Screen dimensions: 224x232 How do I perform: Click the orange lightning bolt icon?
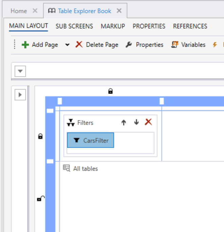pyautogui.click(x=215, y=45)
